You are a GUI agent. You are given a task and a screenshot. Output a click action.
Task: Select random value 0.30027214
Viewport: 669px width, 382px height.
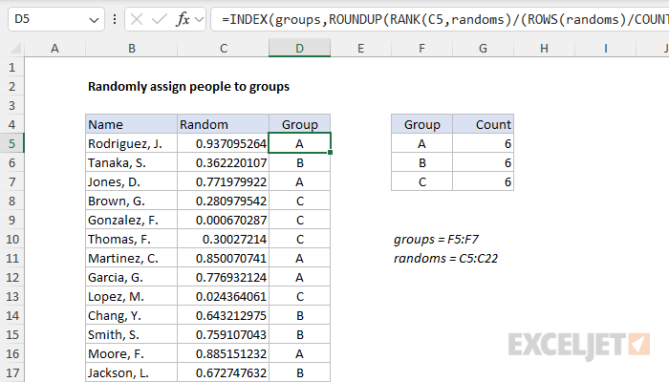(x=223, y=239)
